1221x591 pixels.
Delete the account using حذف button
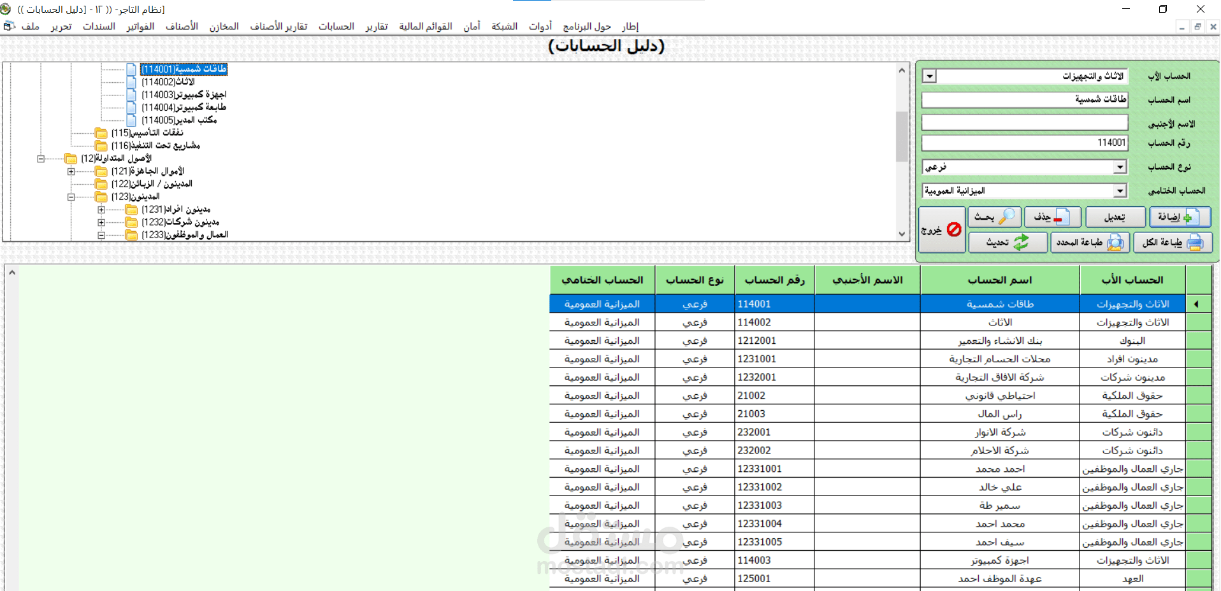pyautogui.click(x=1052, y=217)
